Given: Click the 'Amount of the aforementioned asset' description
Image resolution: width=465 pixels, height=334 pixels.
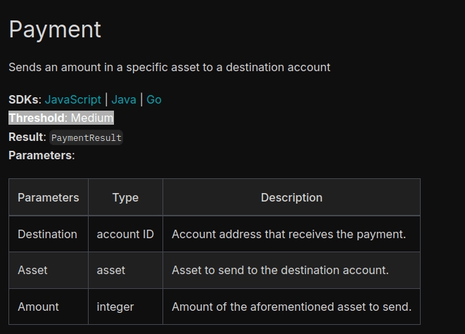Looking at the screenshot, I should 291,307.
